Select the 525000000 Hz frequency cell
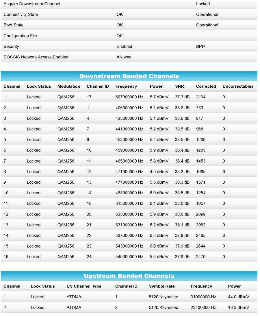260x317 pixels. 129,214
